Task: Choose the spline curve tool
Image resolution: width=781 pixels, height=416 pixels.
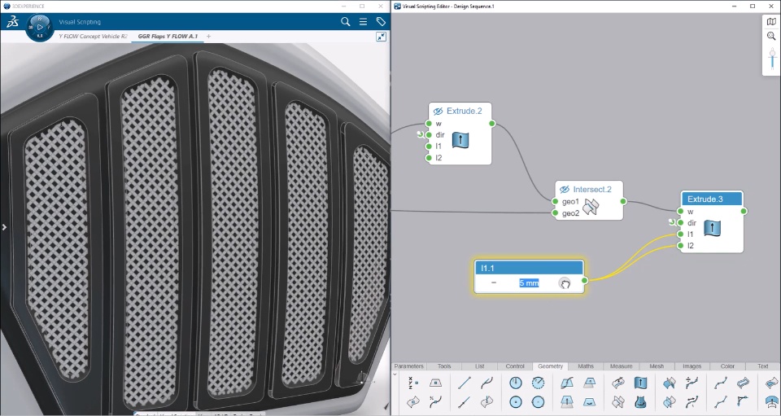Action: click(721, 383)
